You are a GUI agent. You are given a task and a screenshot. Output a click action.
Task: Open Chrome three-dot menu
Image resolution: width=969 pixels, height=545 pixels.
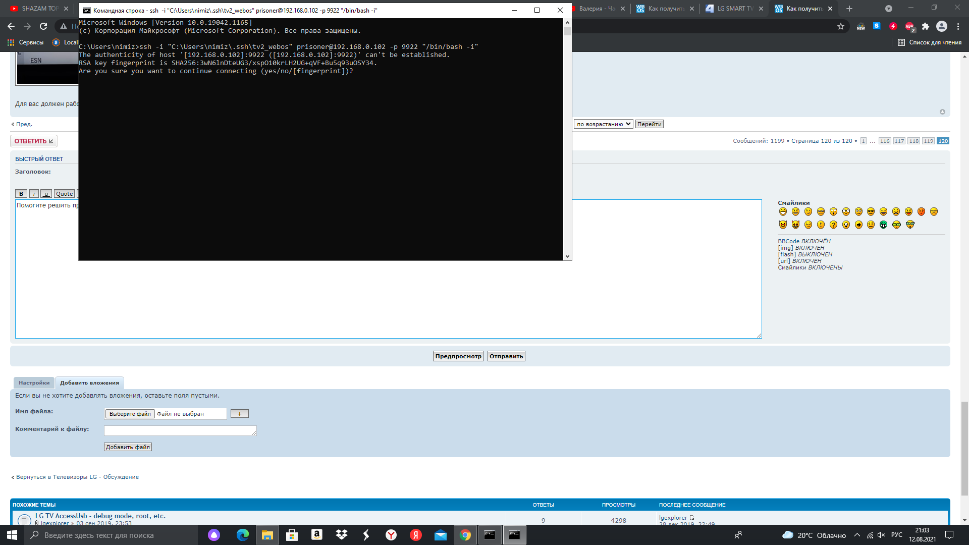tap(958, 26)
